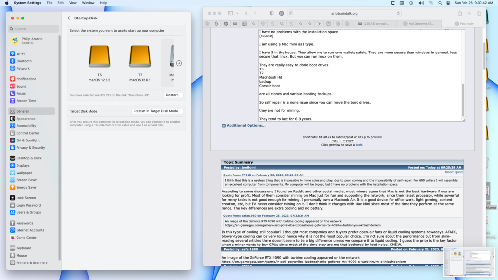Show Safari tab overview
This screenshot has width=498, height=280.
click(479, 13)
